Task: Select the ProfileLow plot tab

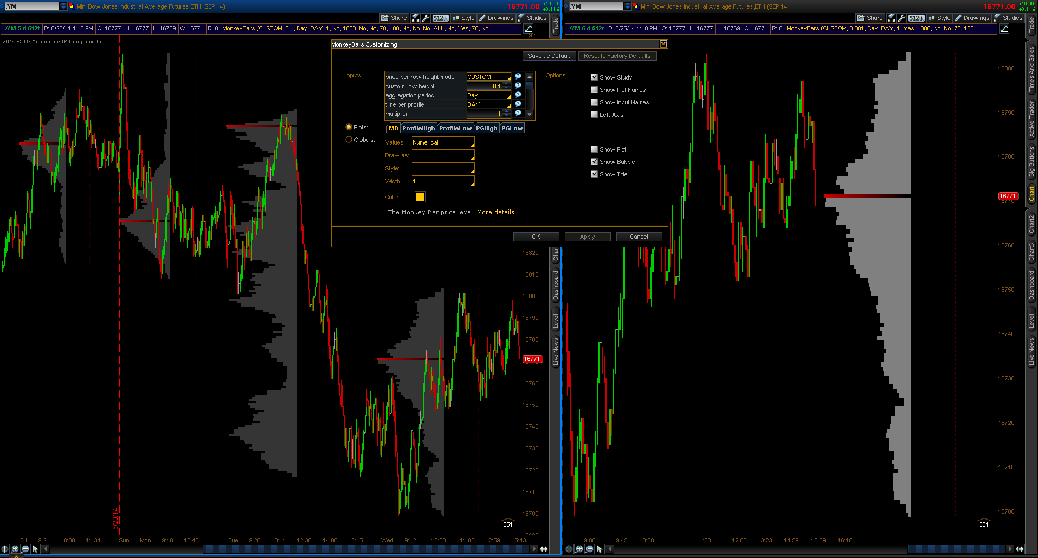Action: coord(455,128)
